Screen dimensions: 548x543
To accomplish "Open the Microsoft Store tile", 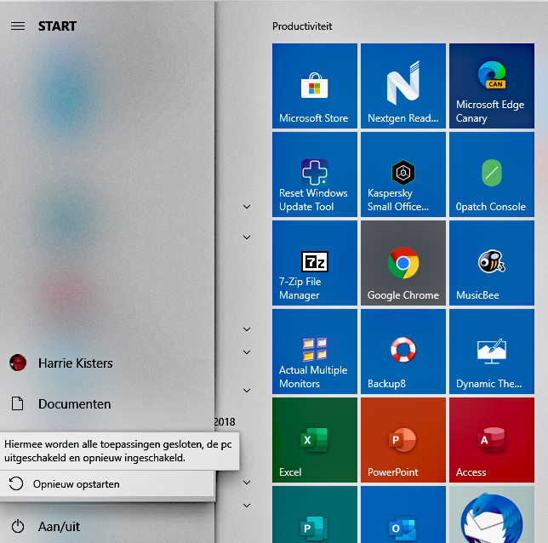I will click(x=315, y=86).
